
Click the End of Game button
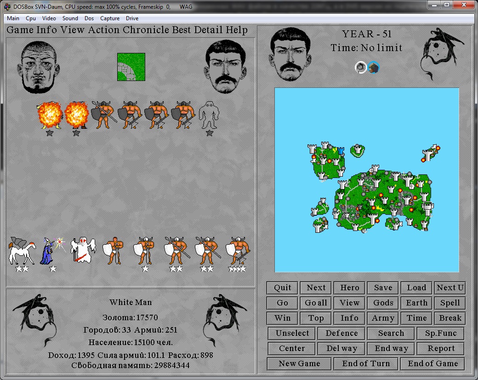click(x=432, y=364)
